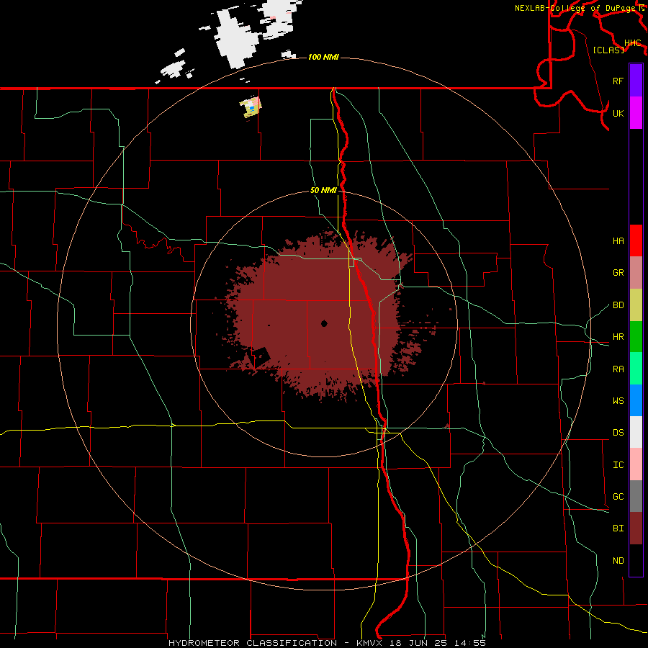
Task: Click the ND legend label
Action: pos(618,561)
